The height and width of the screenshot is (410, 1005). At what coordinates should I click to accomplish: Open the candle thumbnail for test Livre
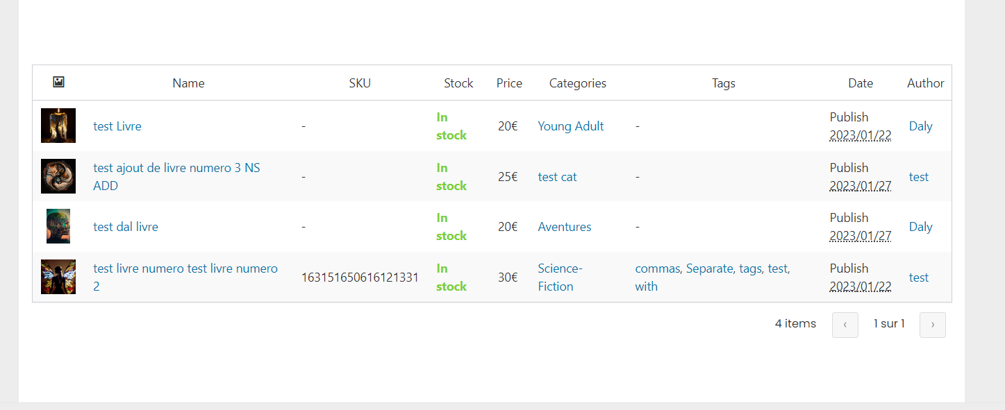point(58,126)
